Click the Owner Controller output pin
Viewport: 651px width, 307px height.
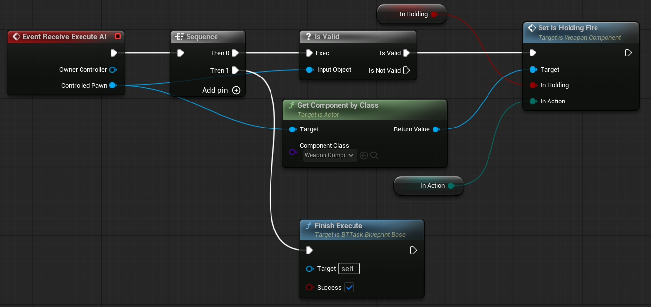coord(112,70)
